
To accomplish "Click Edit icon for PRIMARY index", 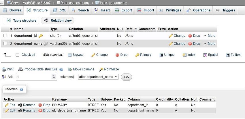I will click(7, 105).
